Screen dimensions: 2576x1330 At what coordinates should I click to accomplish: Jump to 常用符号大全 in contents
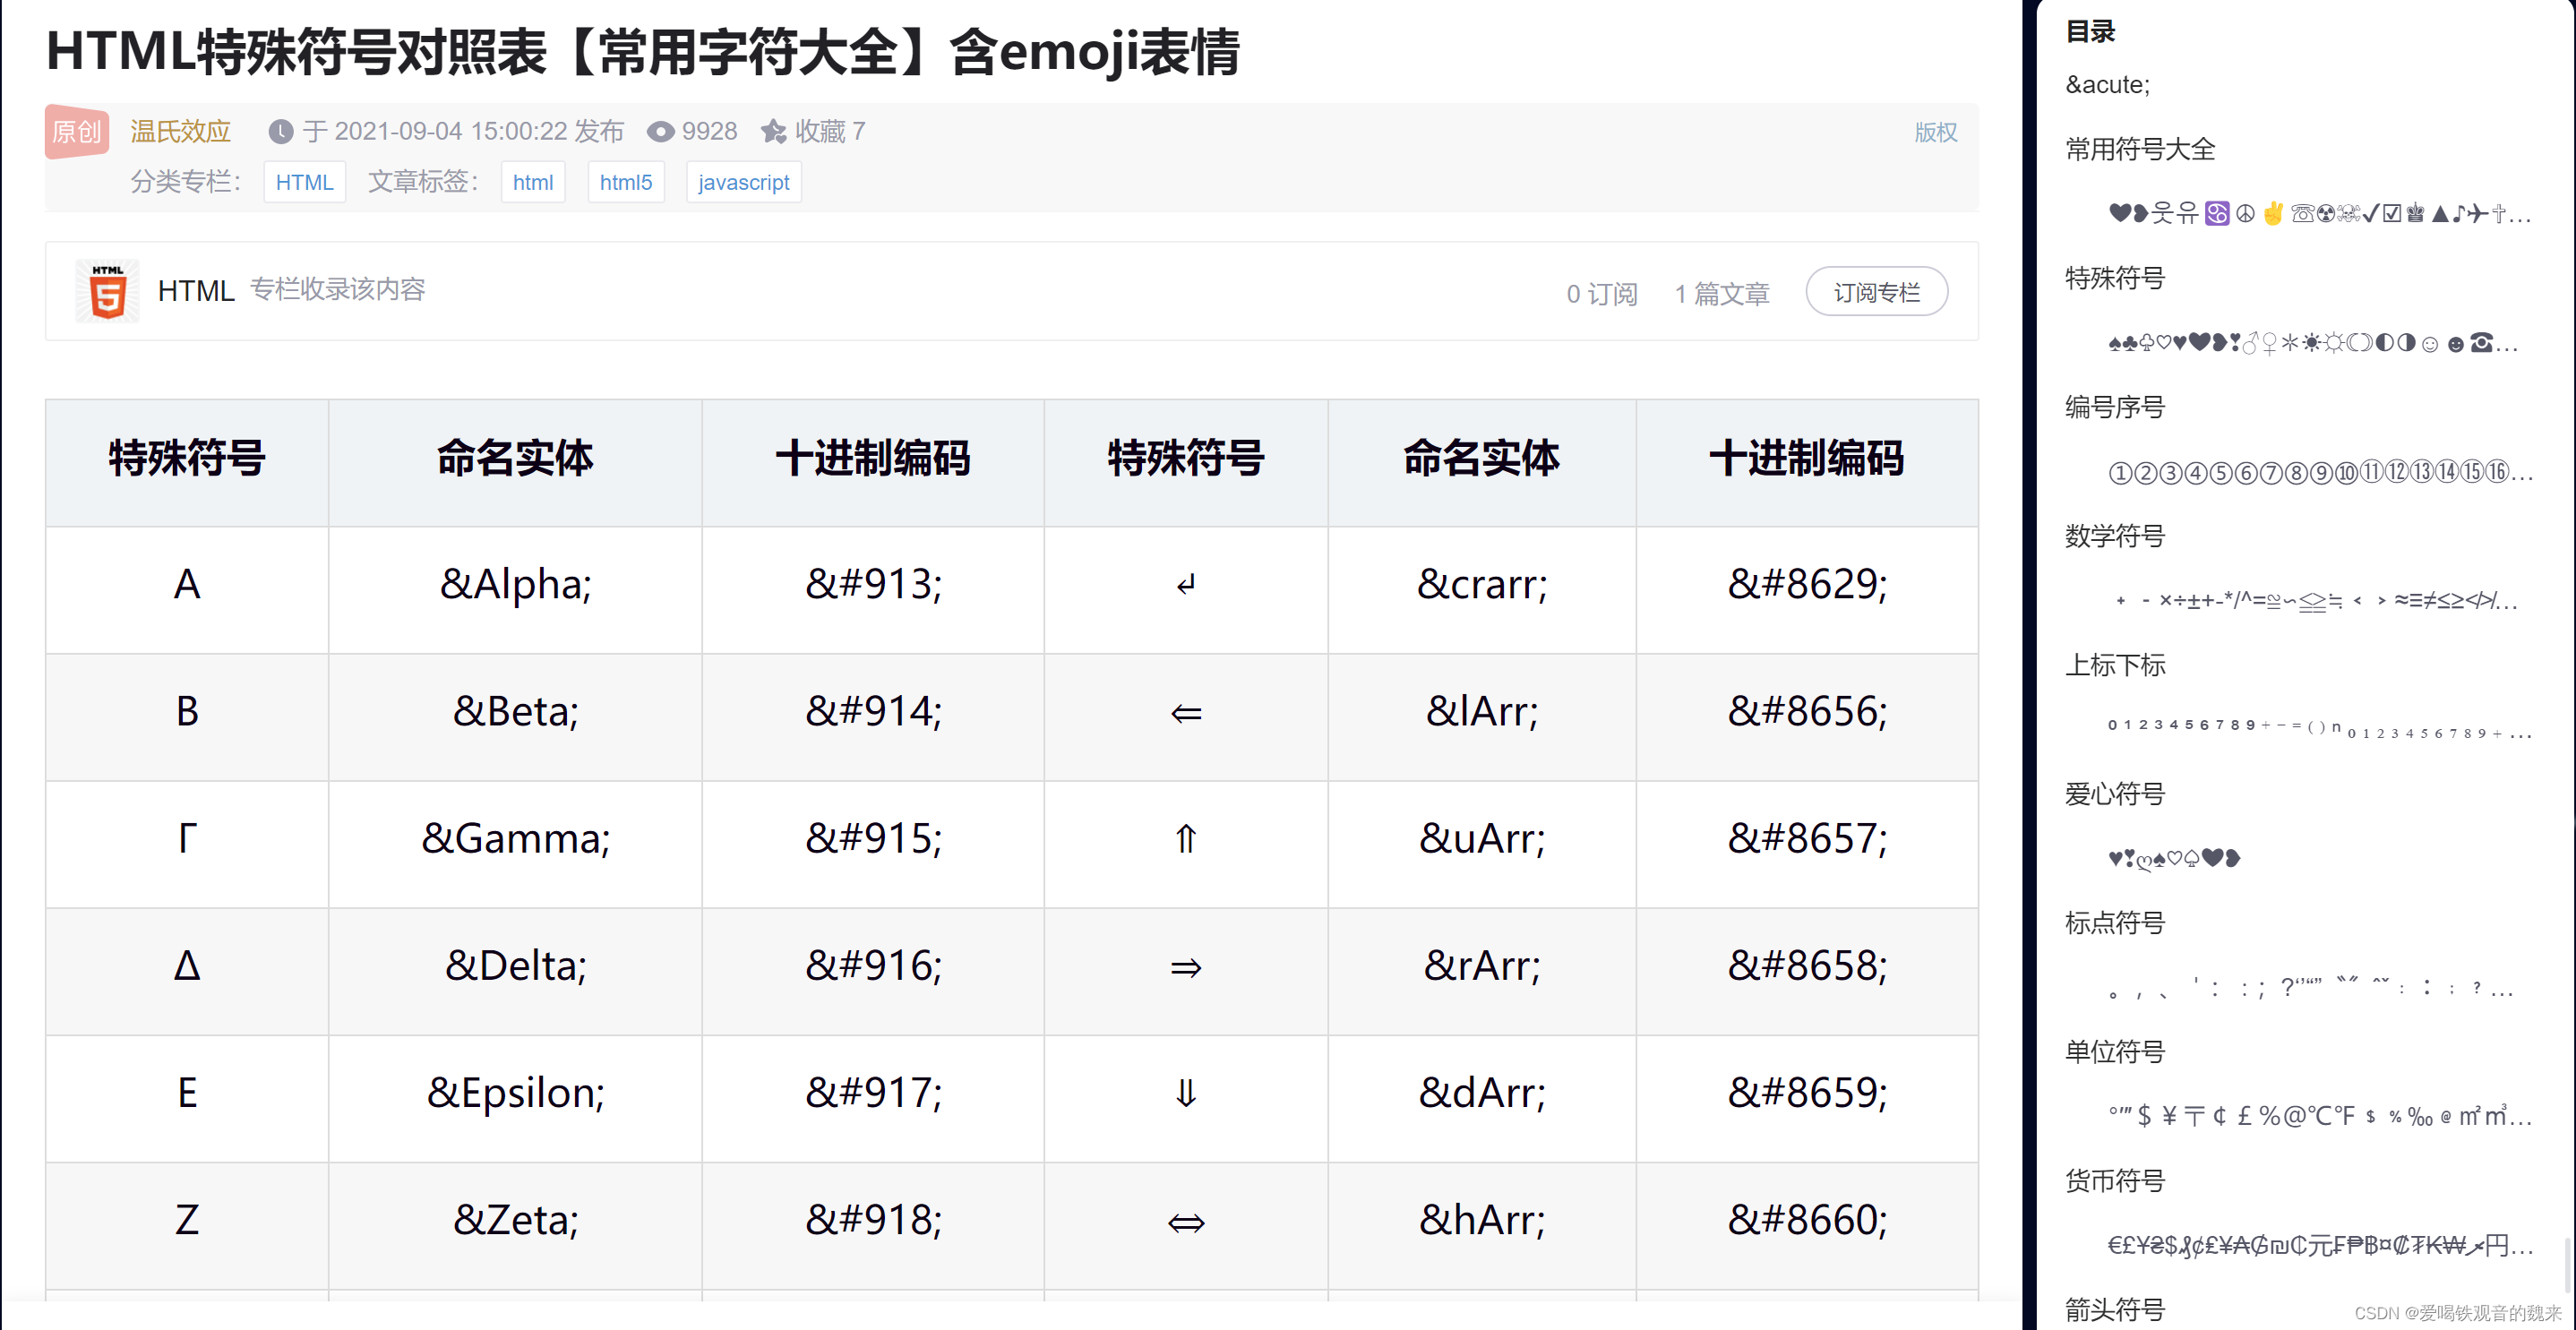(2140, 149)
